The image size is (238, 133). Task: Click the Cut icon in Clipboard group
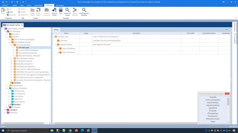click(8, 9)
